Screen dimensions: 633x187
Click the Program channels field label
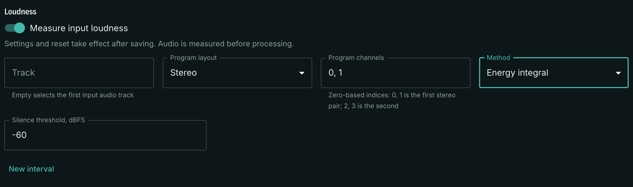(x=356, y=58)
